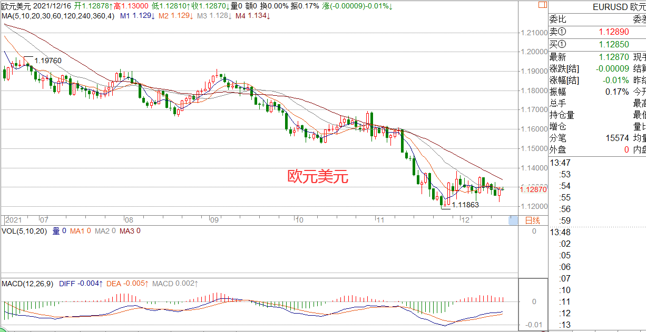The image size is (646, 332).
Task: Click the 增仓 row label
Action: [x=557, y=126]
